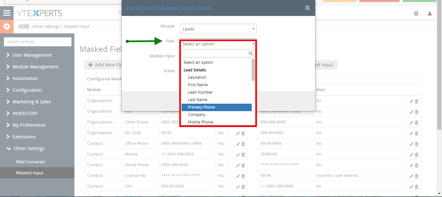Open the user profile icon
Viewport: 442px width, 197px height.
(x=430, y=14)
